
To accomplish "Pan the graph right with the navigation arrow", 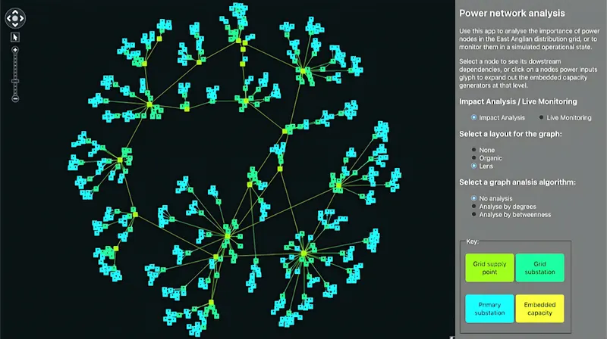I will 22,18.
